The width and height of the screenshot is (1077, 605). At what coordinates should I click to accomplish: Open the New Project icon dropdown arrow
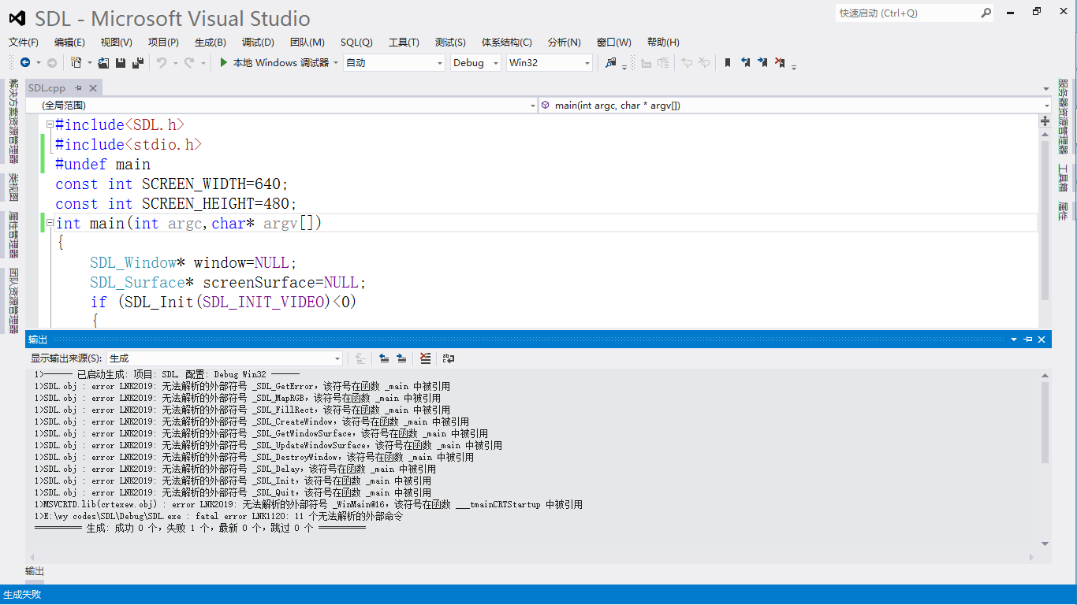89,63
